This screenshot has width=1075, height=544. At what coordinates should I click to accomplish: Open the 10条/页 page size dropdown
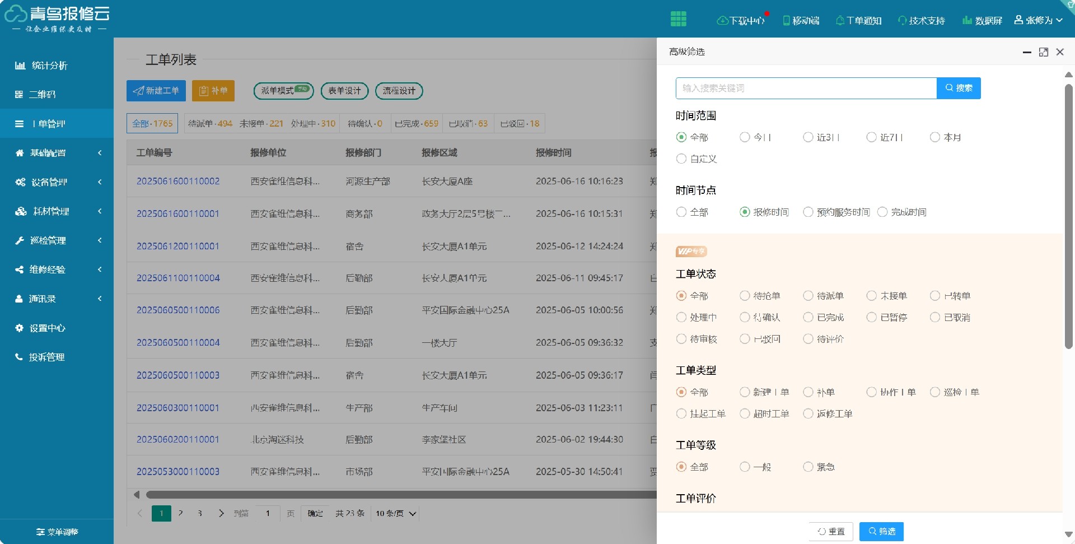395,513
